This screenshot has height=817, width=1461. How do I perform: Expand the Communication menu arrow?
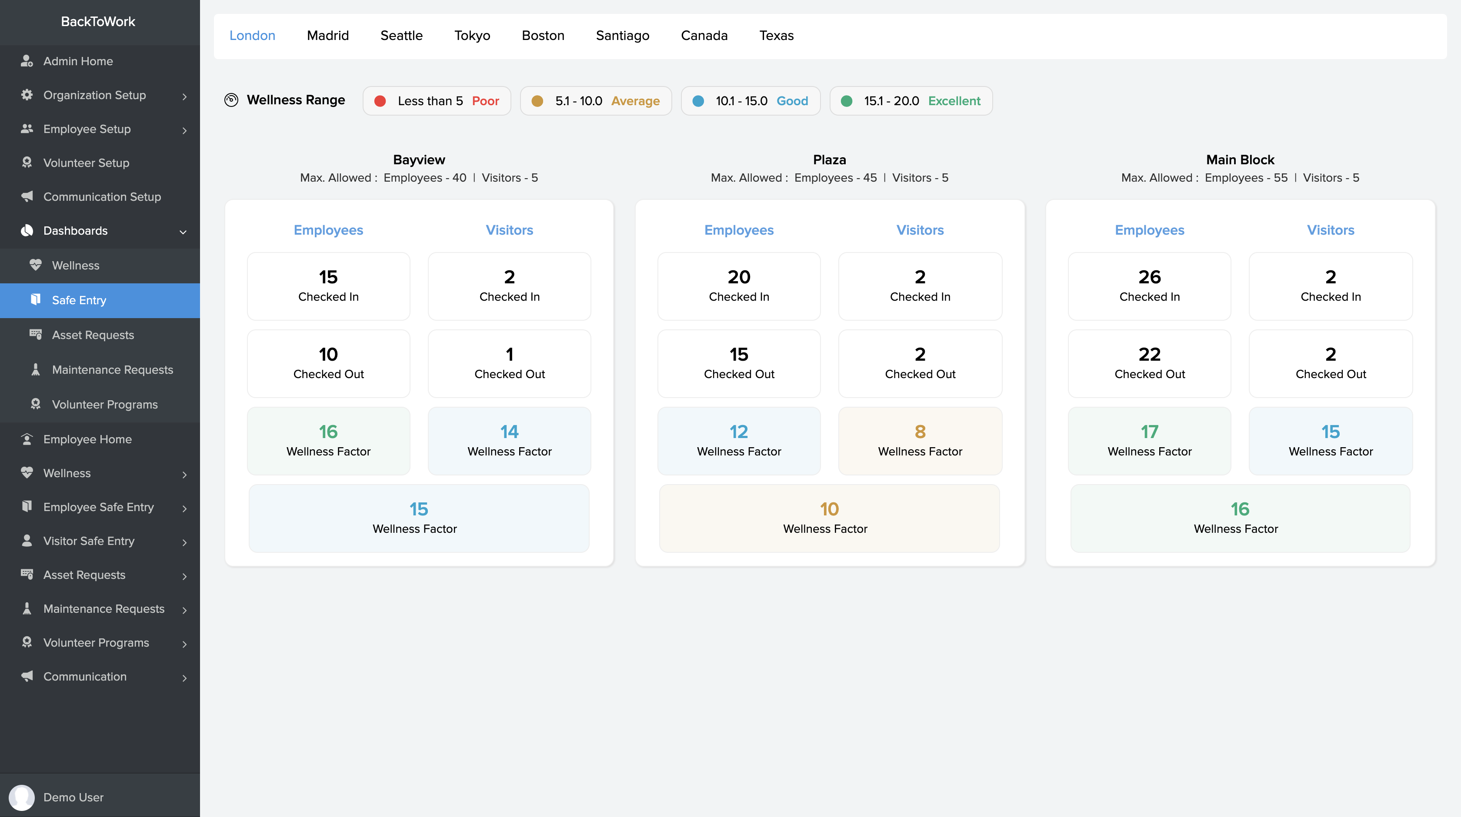click(184, 678)
